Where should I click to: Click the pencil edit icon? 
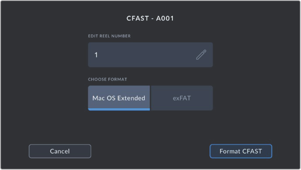(x=201, y=55)
